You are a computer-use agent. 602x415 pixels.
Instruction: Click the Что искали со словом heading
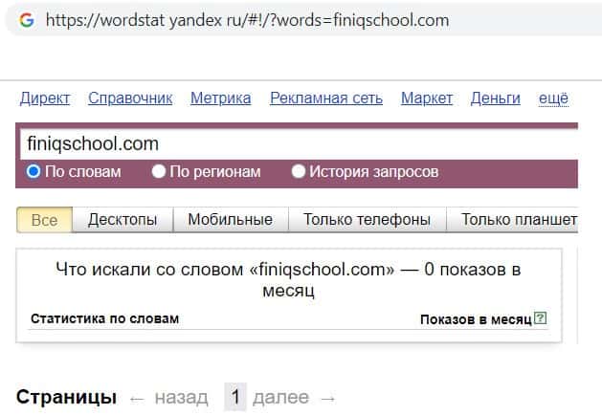[288, 279]
